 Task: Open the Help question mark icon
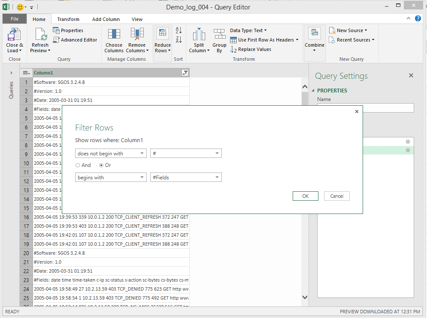coord(418,18)
